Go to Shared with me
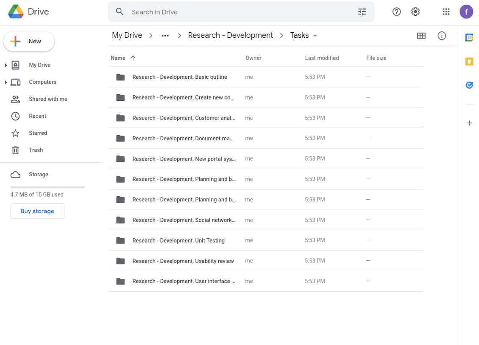The image size is (479, 345). click(48, 99)
